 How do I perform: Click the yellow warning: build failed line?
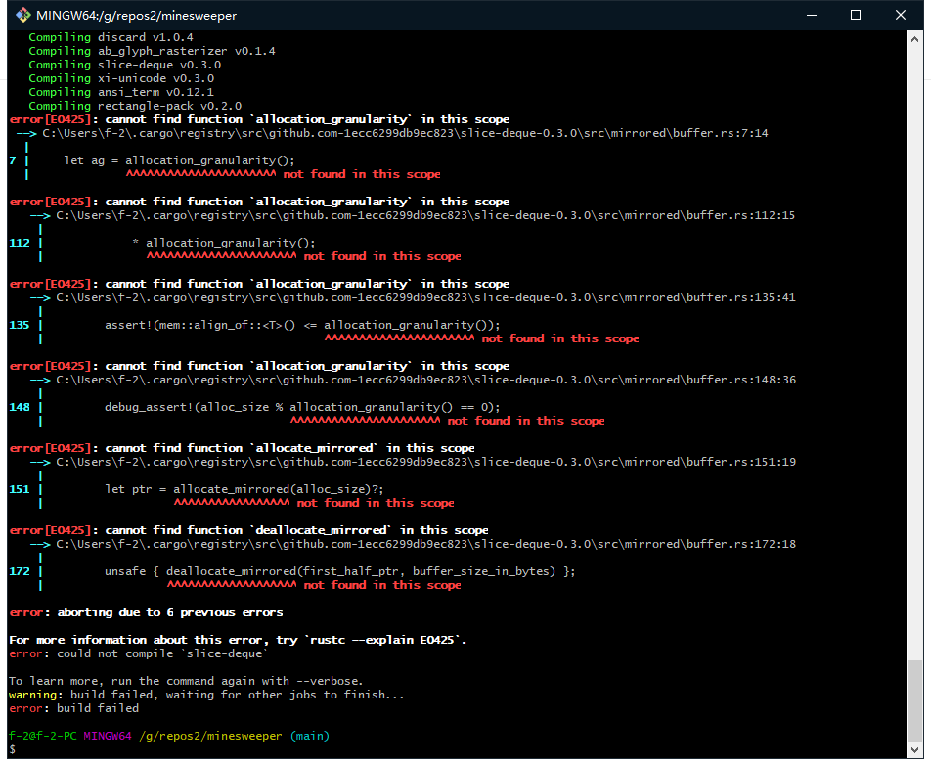pos(205,695)
